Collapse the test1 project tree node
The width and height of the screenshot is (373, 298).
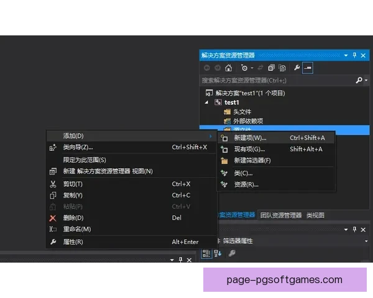(x=206, y=102)
